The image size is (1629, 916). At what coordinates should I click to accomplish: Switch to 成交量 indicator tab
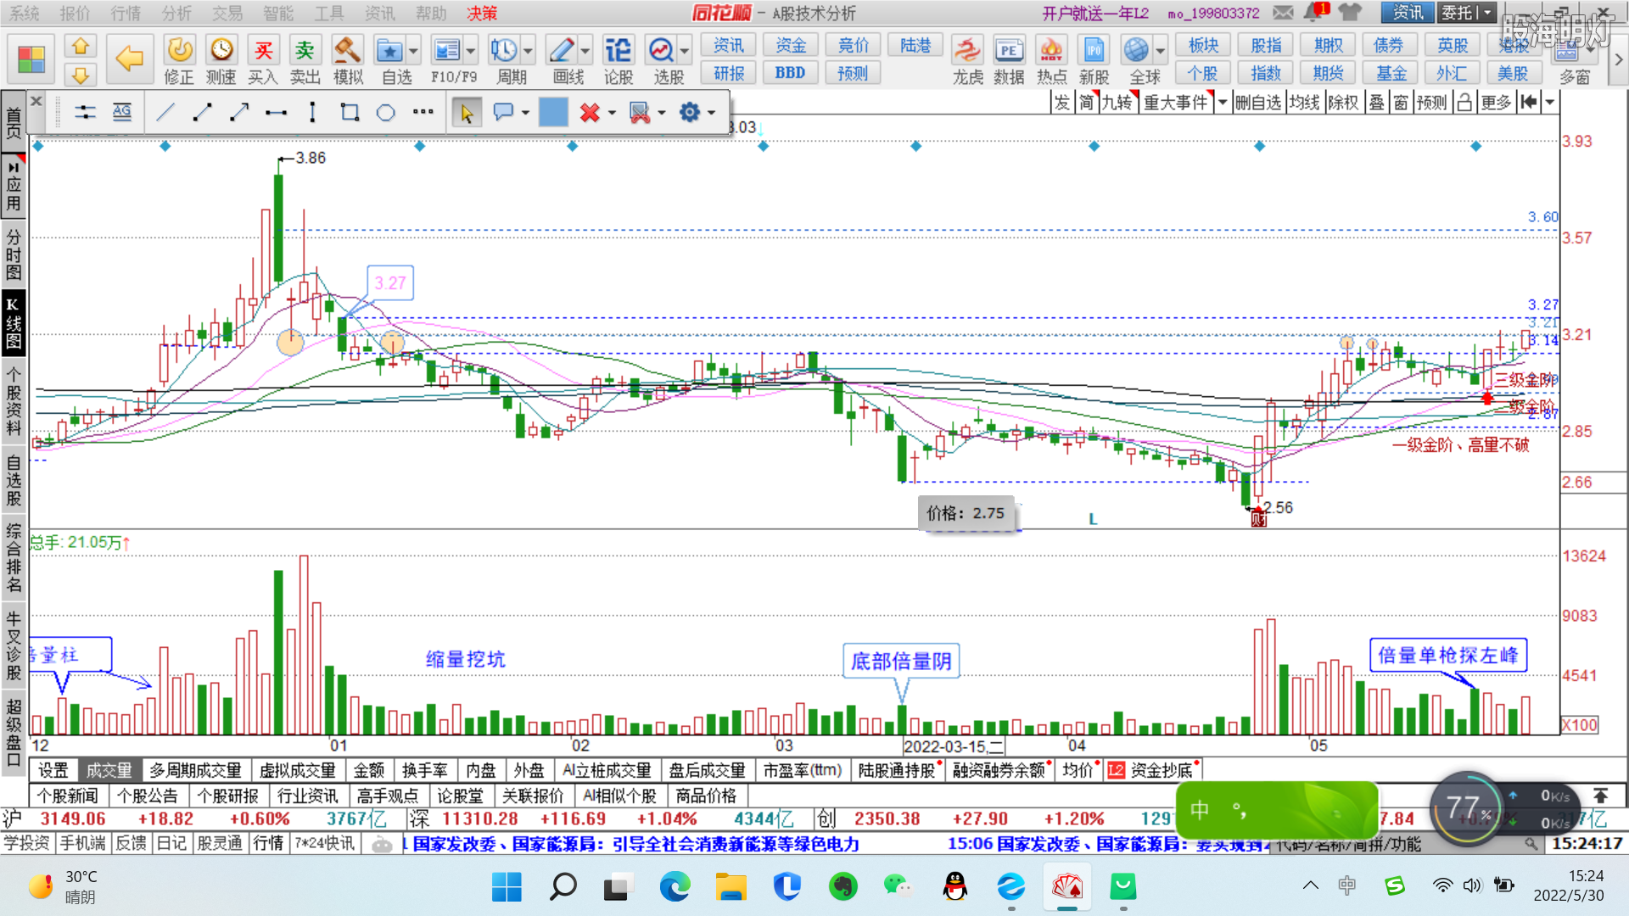[109, 770]
